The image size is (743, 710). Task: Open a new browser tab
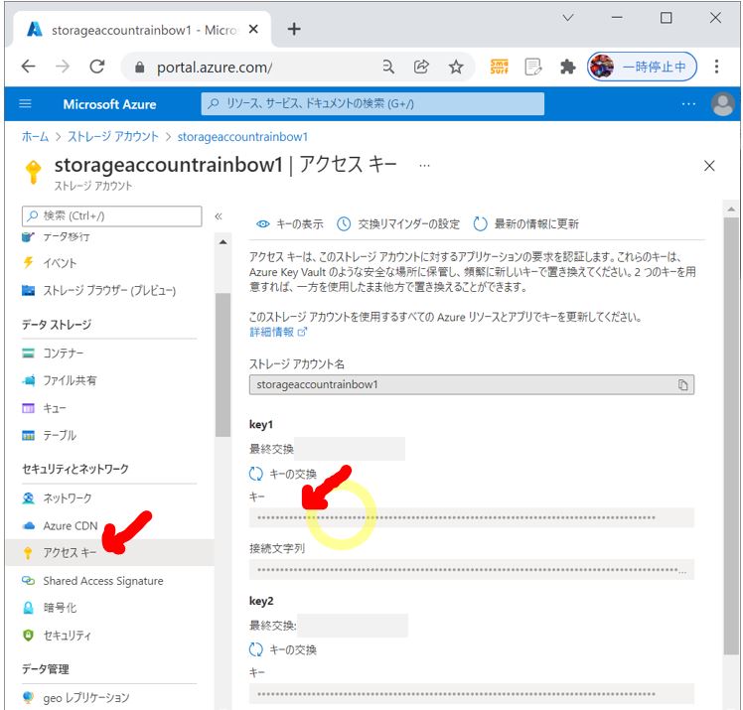(x=294, y=29)
